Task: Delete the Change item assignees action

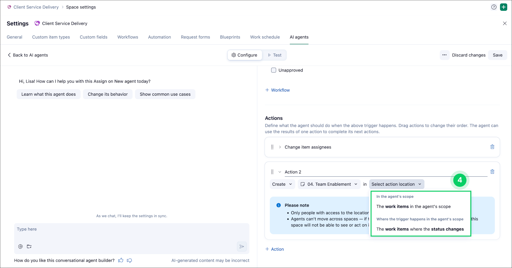Action: 492,147
